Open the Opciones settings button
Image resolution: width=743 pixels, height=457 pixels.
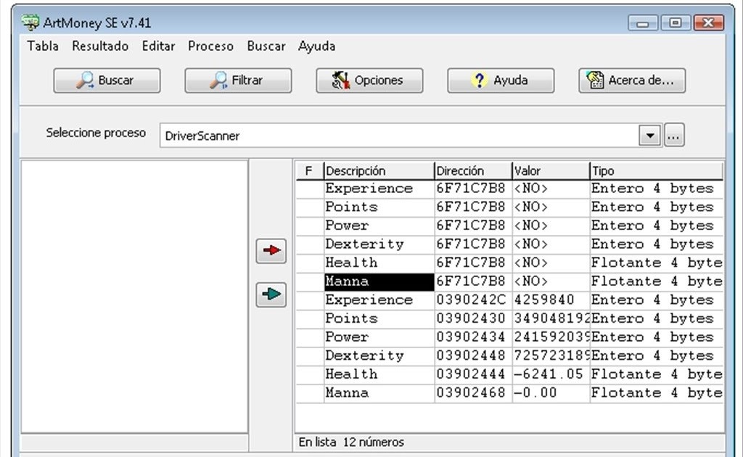[369, 81]
